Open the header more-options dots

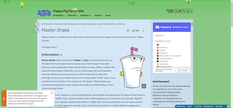click(191, 11)
